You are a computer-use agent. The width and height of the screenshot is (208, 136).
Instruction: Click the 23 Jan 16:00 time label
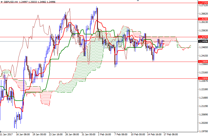click(56, 134)
